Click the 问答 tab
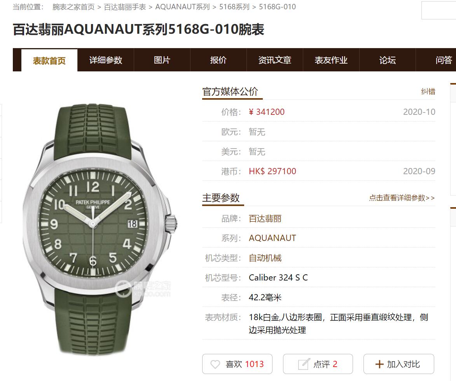Viewport: 456px width, 381px height. click(443, 60)
